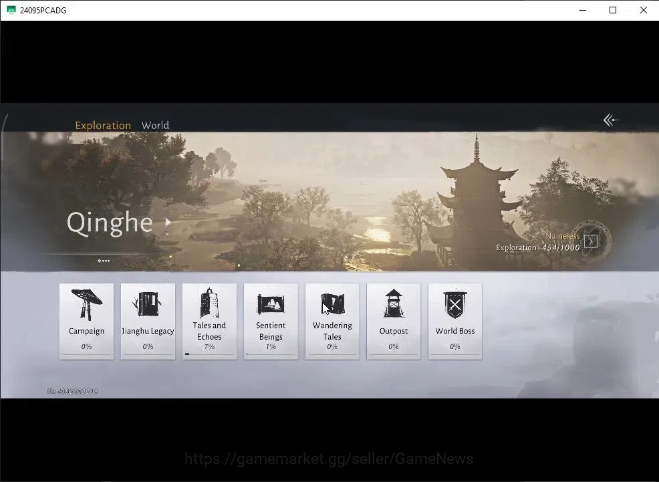Open the Nameless exploration reward chevron
The height and width of the screenshot is (482, 659).
pyautogui.click(x=591, y=241)
